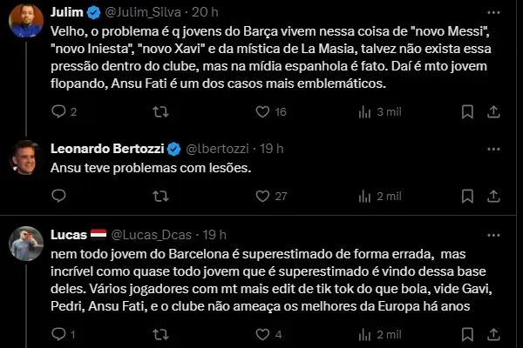Share Julim's tweet
The height and width of the screenshot is (348, 523).
tap(492, 111)
